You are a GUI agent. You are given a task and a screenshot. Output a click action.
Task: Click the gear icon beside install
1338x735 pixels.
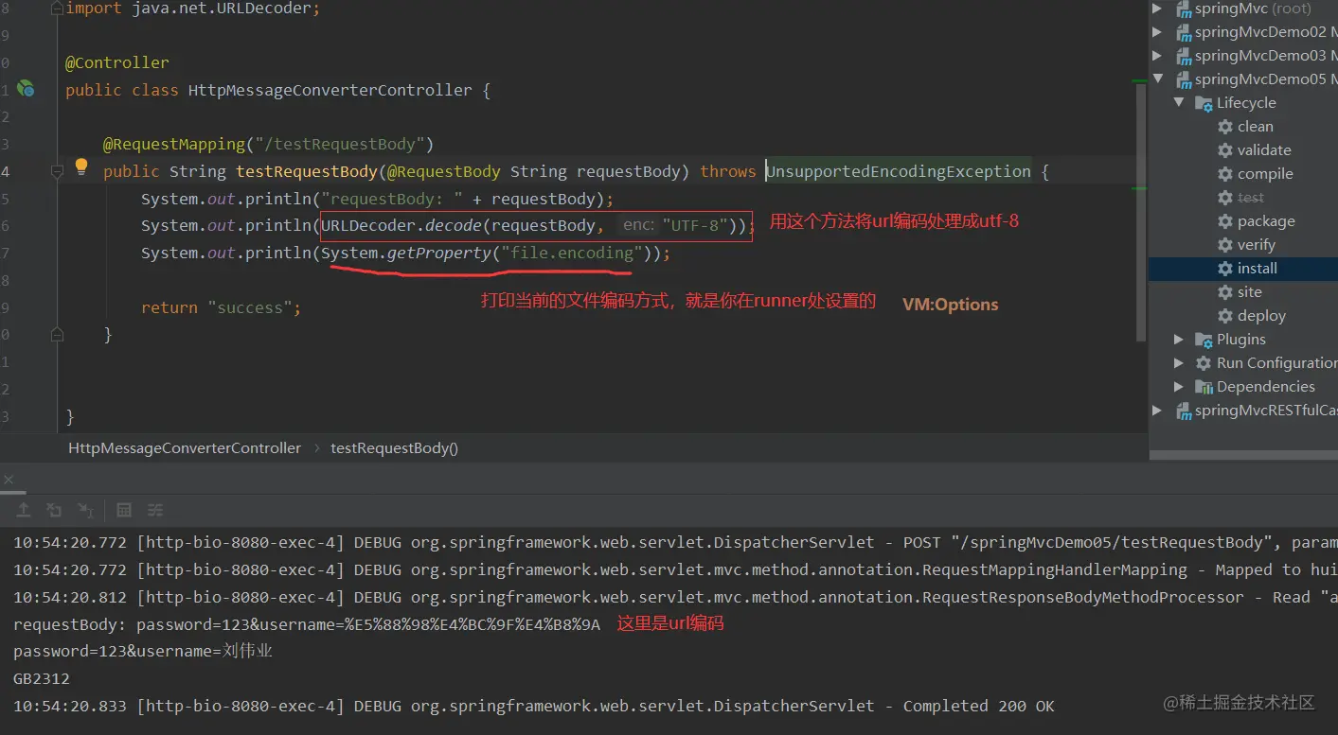(1225, 269)
